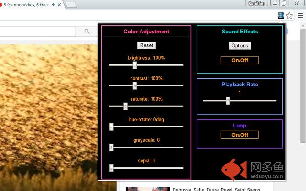The height and width of the screenshot is (191, 306).
Task: Click the sepia: 0 label
Action: 146,160
